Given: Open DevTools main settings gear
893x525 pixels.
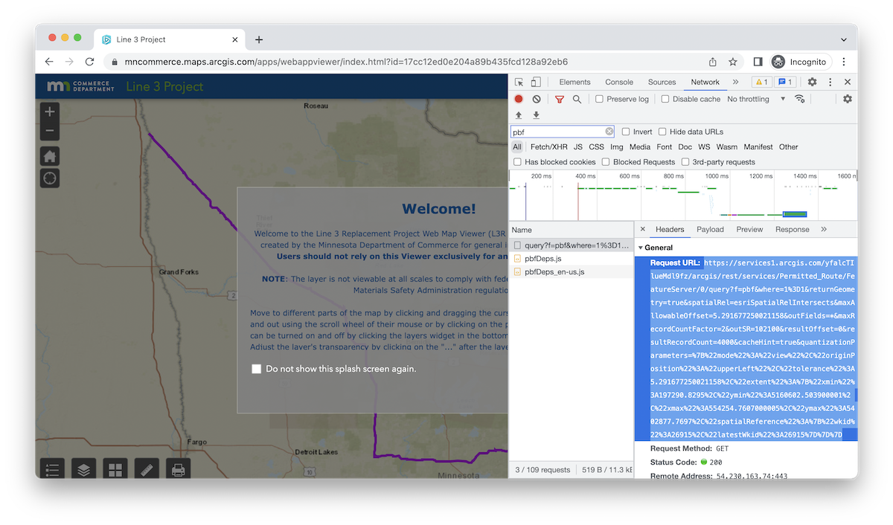Looking at the screenshot, I should pyautogui.click(x=813, y=83).
